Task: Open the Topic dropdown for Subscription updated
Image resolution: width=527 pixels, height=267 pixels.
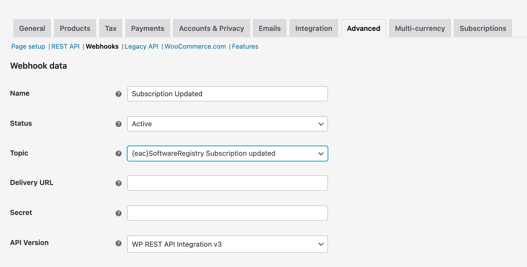Action: coord(227,154)
